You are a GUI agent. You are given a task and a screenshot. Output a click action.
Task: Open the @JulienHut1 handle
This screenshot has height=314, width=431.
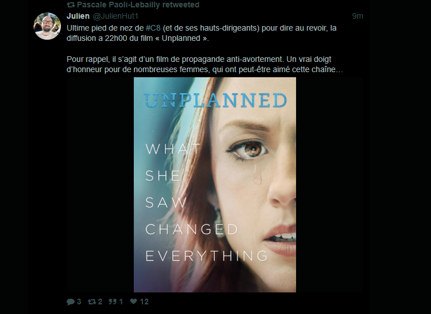(116, 16)
